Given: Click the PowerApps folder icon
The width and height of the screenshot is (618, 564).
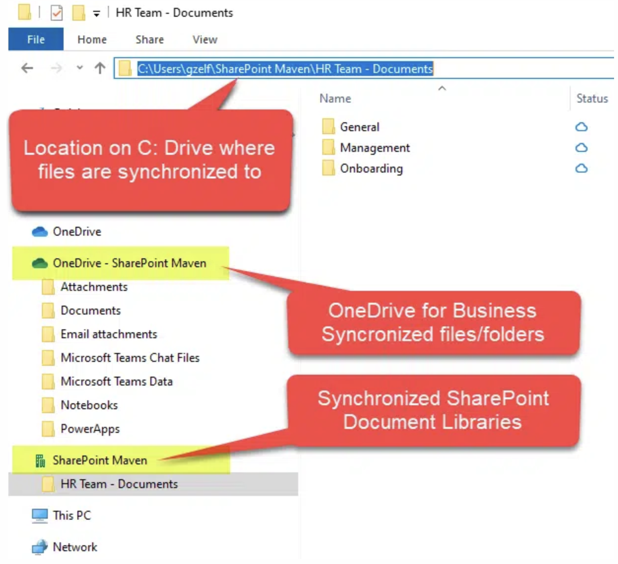Looking at the screenshot, I should point(48,429).
